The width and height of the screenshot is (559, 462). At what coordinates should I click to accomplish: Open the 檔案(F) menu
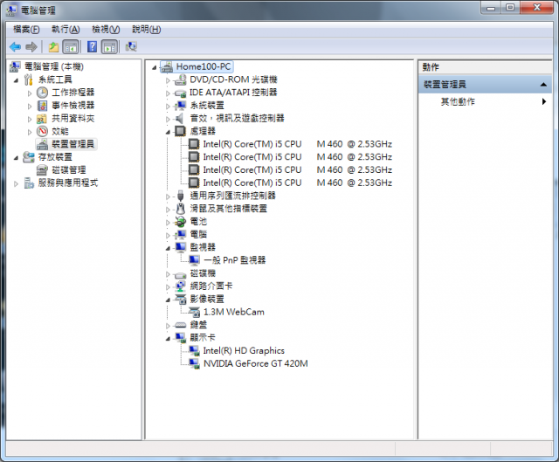coord(26,29)
